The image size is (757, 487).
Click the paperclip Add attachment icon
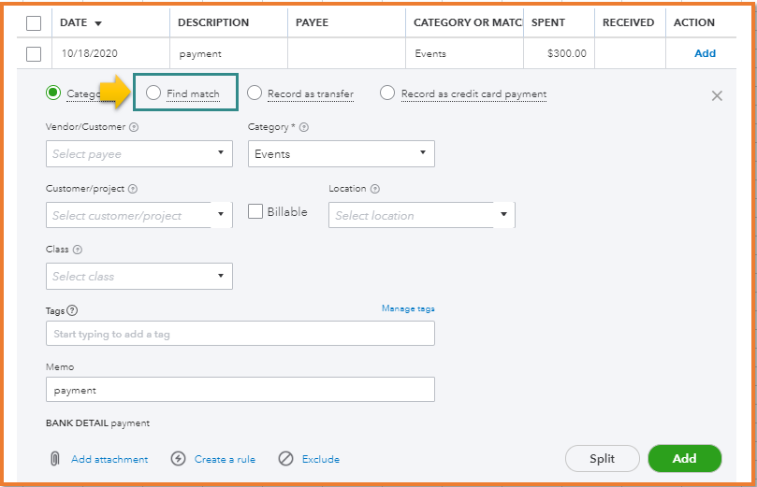pos(55,459)
